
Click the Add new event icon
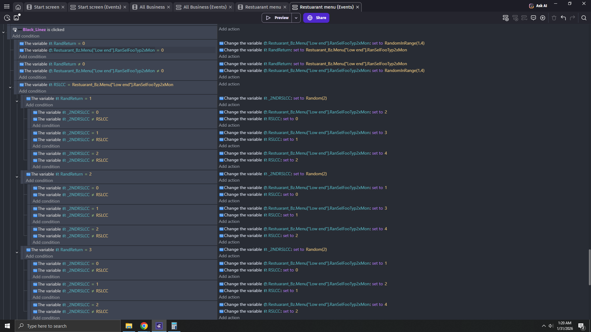pos(505,18)
